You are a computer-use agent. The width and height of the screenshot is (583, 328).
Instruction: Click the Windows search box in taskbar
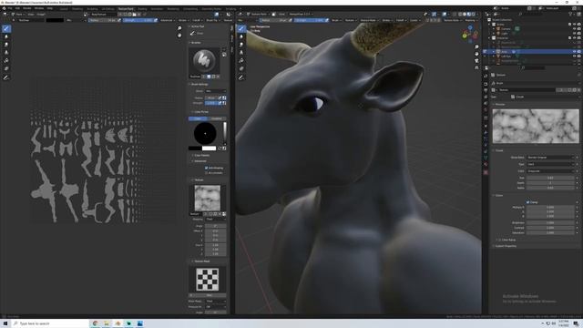[x=50, y=323]
